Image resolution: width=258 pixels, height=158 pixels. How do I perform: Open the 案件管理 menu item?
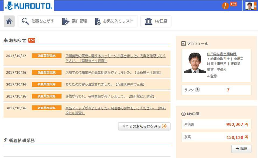[79, 21]
